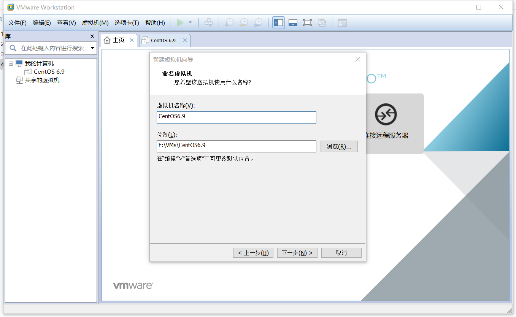Click the shared VMs icon beside 共享的虚拟机
516x317 pixels.
(x=19, y=80)
